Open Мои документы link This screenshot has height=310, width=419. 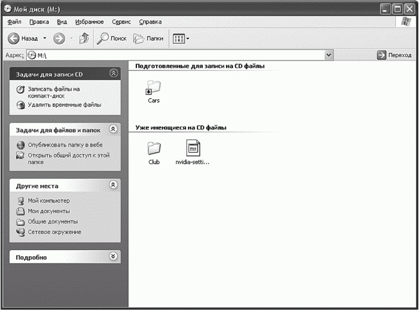tap(48, 211)
